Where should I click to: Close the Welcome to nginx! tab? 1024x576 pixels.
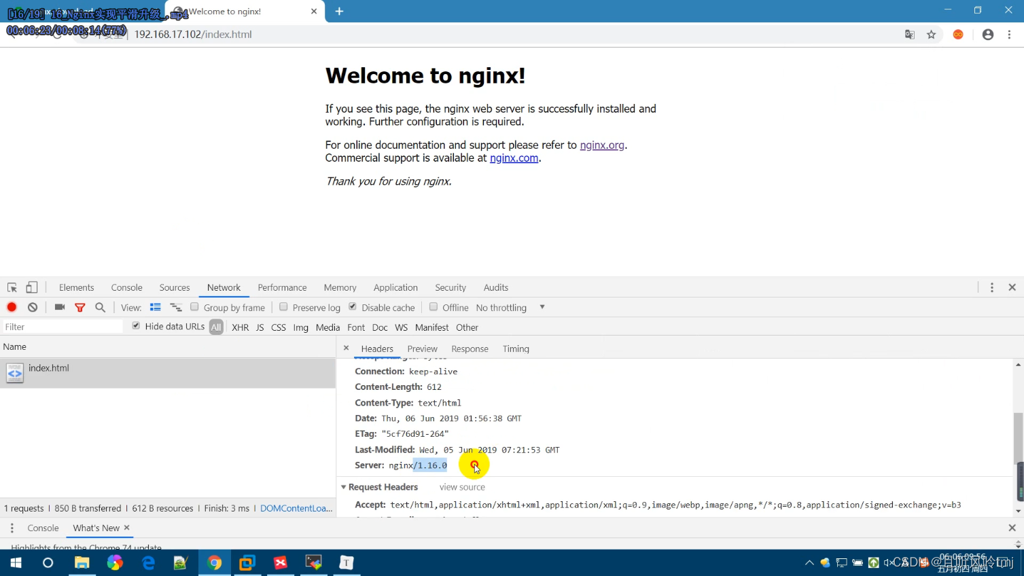pyautogui.click(x=314, y=12)
